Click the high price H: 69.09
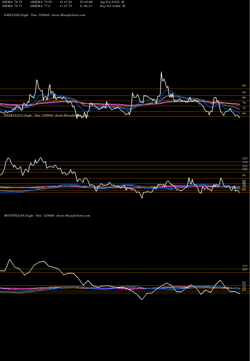Screen dimensions: 250x361 point(86,2)
